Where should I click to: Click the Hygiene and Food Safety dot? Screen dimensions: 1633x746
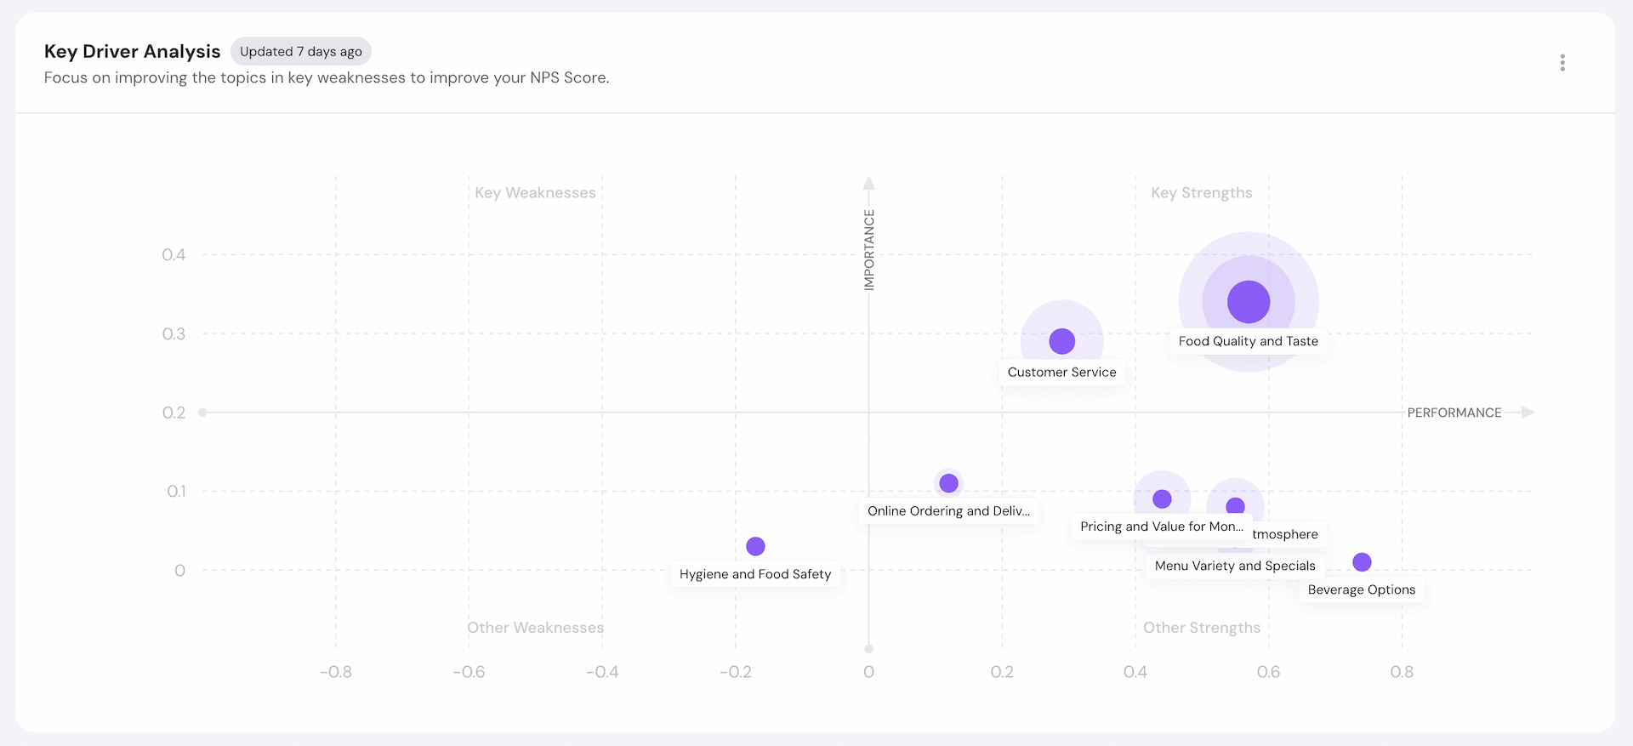(x=755, y=546)
